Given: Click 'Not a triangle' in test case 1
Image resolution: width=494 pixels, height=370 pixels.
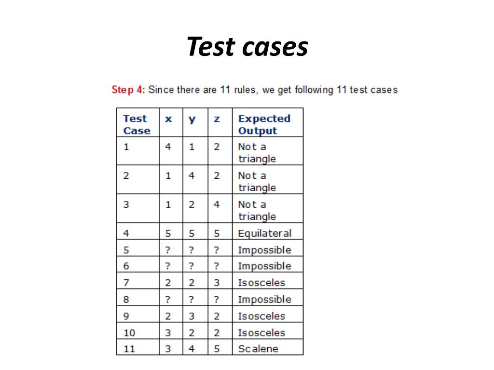Looking at the screenshot, I should [257, 153].
